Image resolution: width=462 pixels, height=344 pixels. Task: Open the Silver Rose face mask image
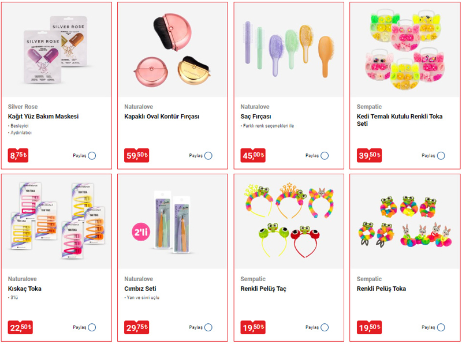(57, 50)
